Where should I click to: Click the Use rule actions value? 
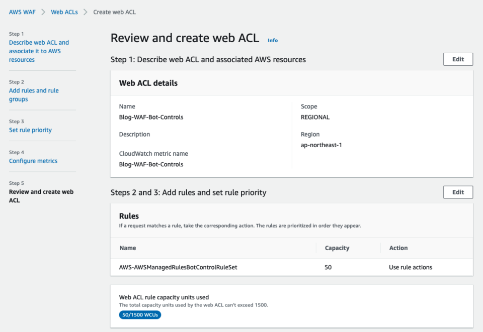coord(411,267)
